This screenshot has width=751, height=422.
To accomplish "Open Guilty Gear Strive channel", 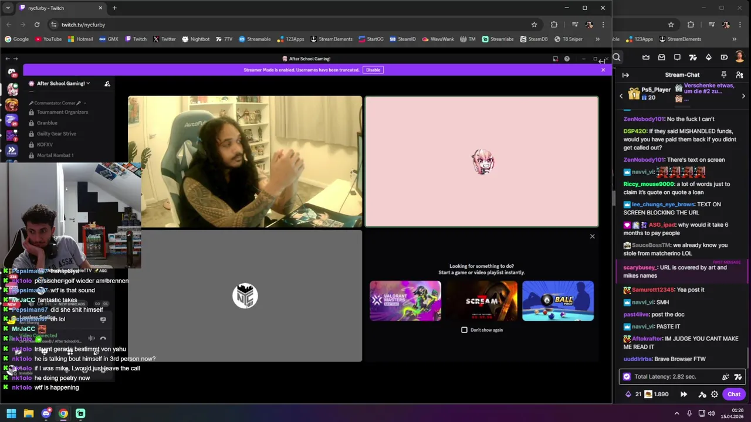I will coord(56,134).
